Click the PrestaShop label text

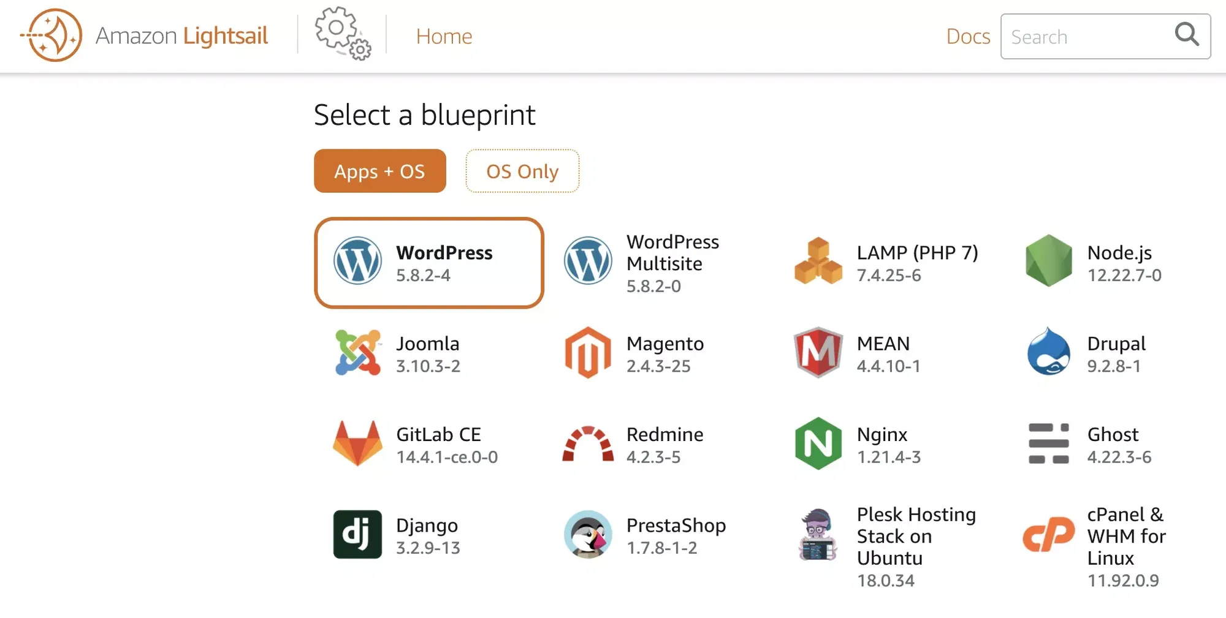coord(676,526)
